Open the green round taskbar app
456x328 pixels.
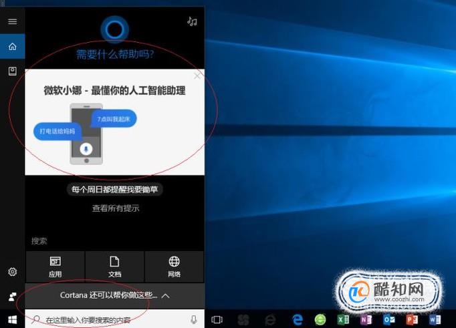click(x=320, y=320)
